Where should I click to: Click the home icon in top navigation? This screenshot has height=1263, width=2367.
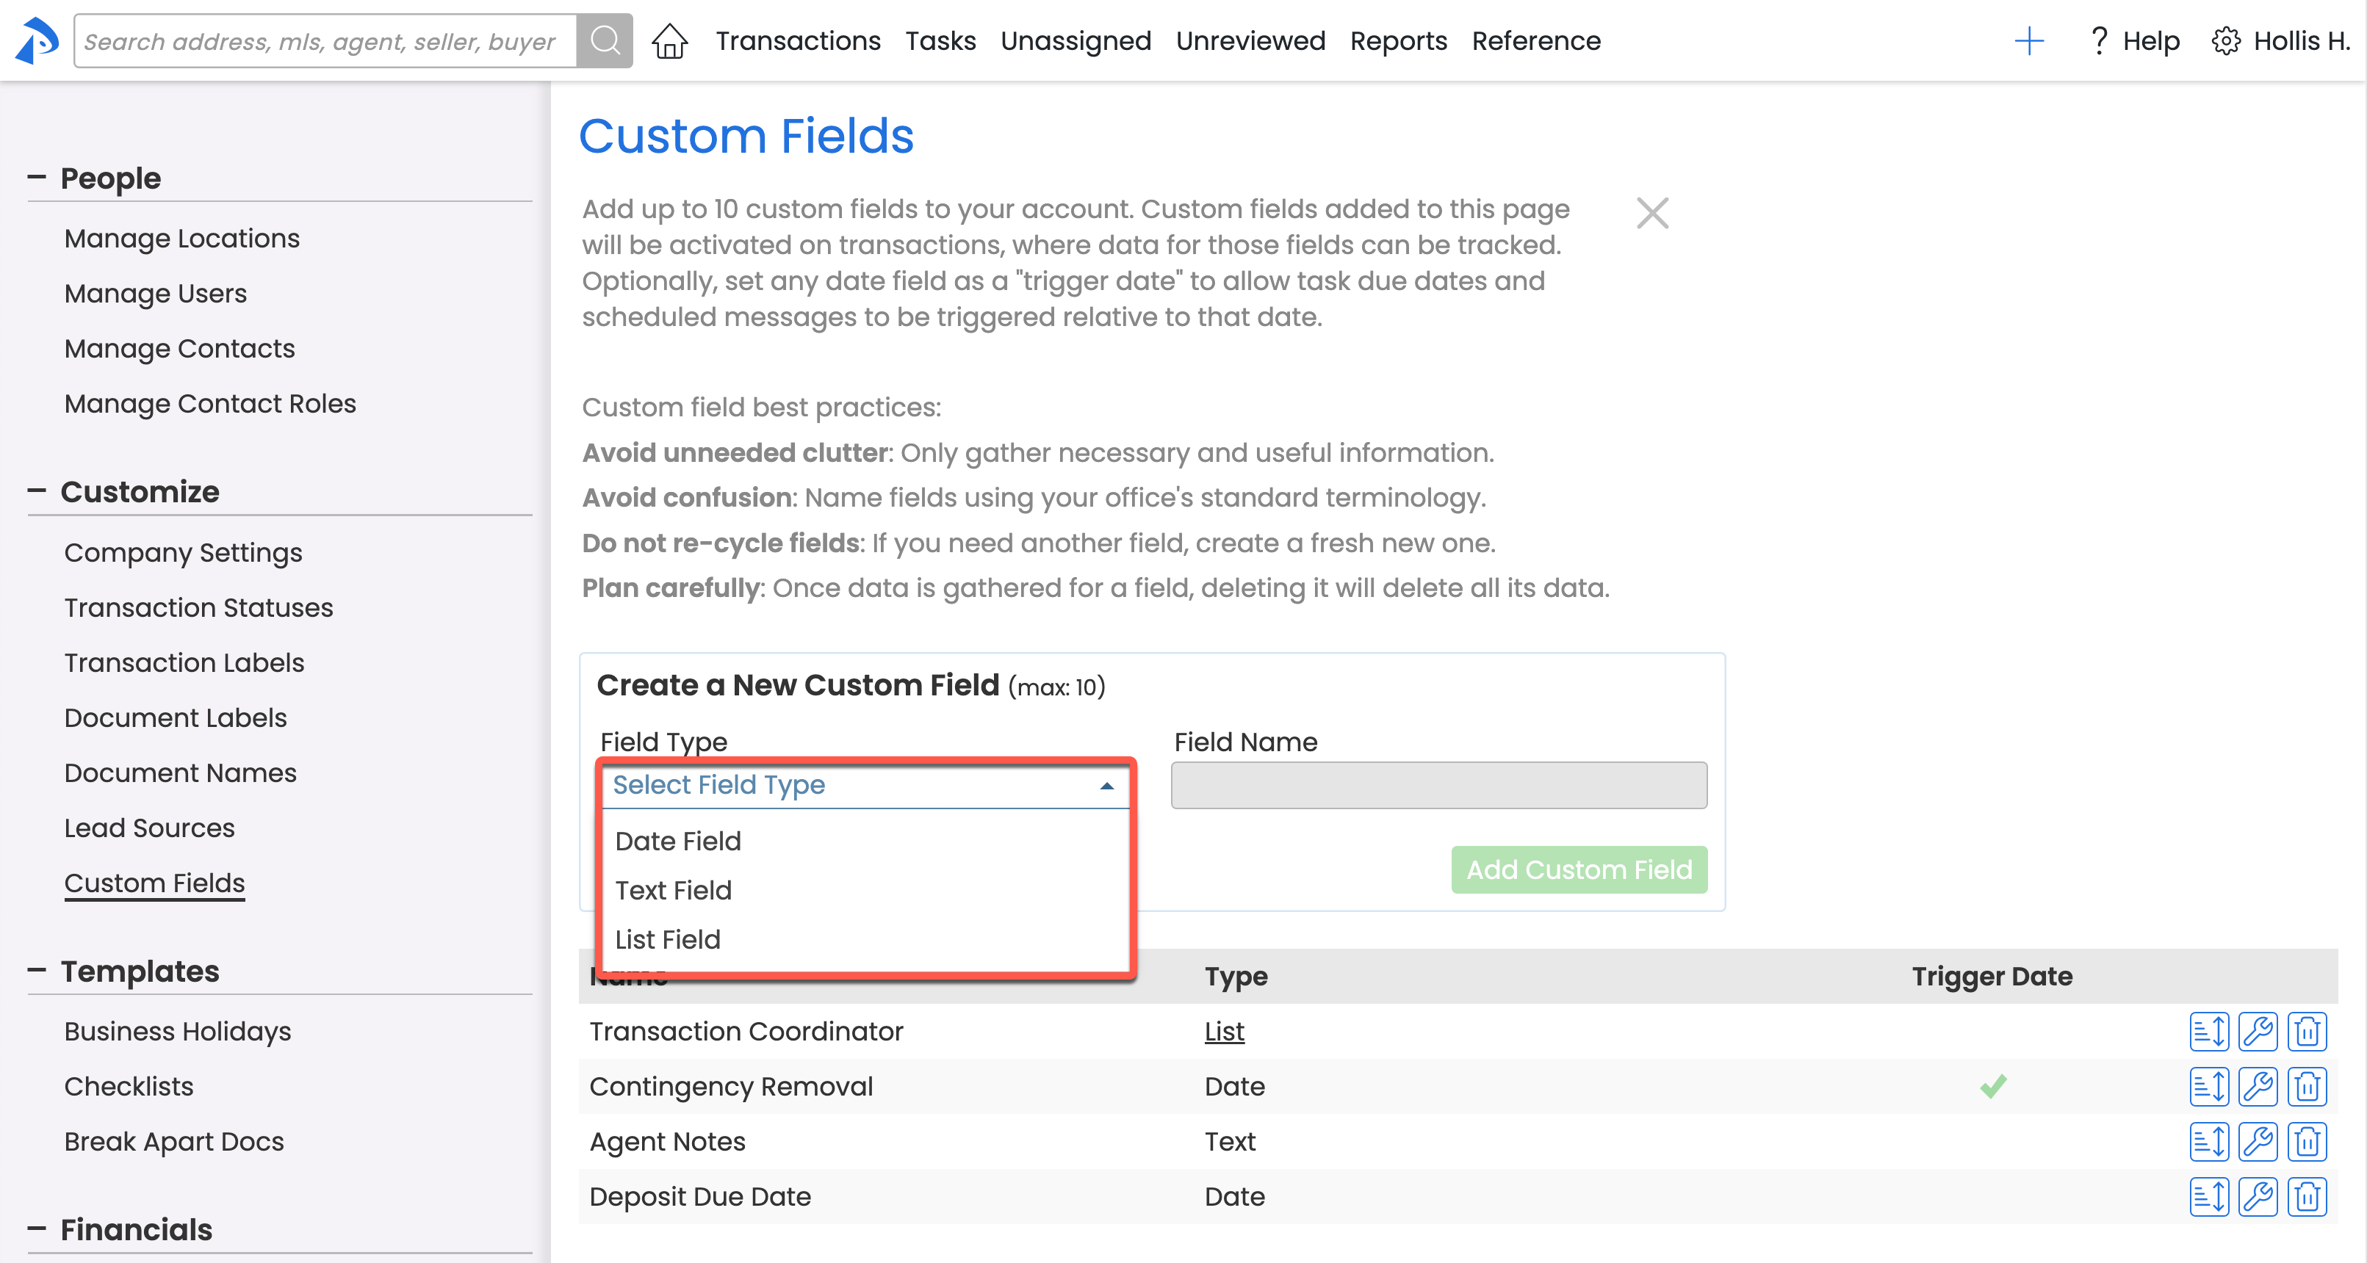point(669,41)
